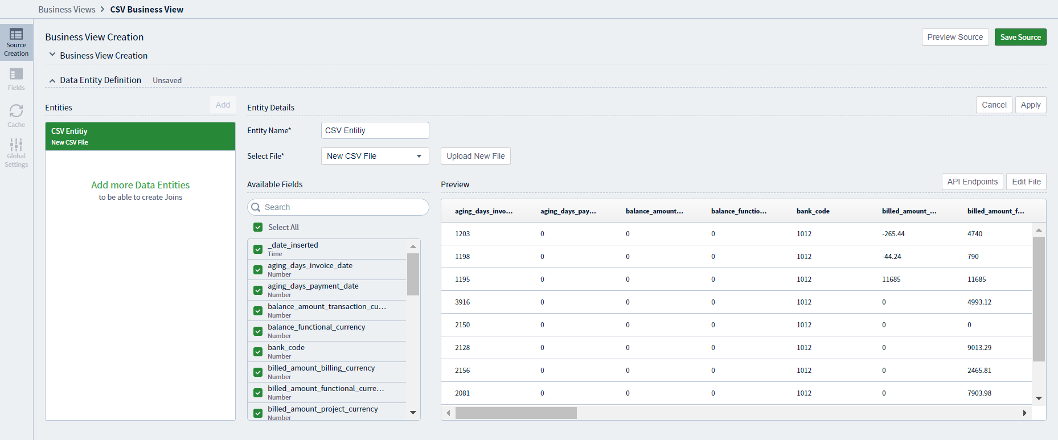This screenshot has width=1058, height=440.
Task: Click the aging_days_pay… column header
Action: pos(568,211)
